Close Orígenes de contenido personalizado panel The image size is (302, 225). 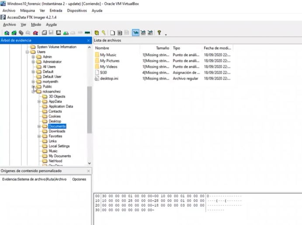88,171
